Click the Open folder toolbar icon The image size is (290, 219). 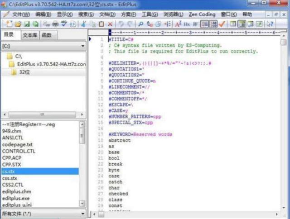pyautogui.click(x=17, y=24)
